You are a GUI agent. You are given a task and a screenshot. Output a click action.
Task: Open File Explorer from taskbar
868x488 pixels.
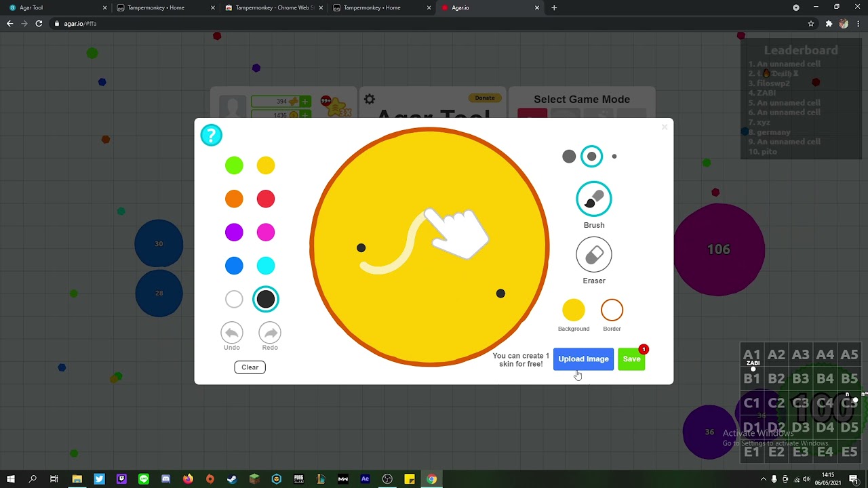pos(77,479)
